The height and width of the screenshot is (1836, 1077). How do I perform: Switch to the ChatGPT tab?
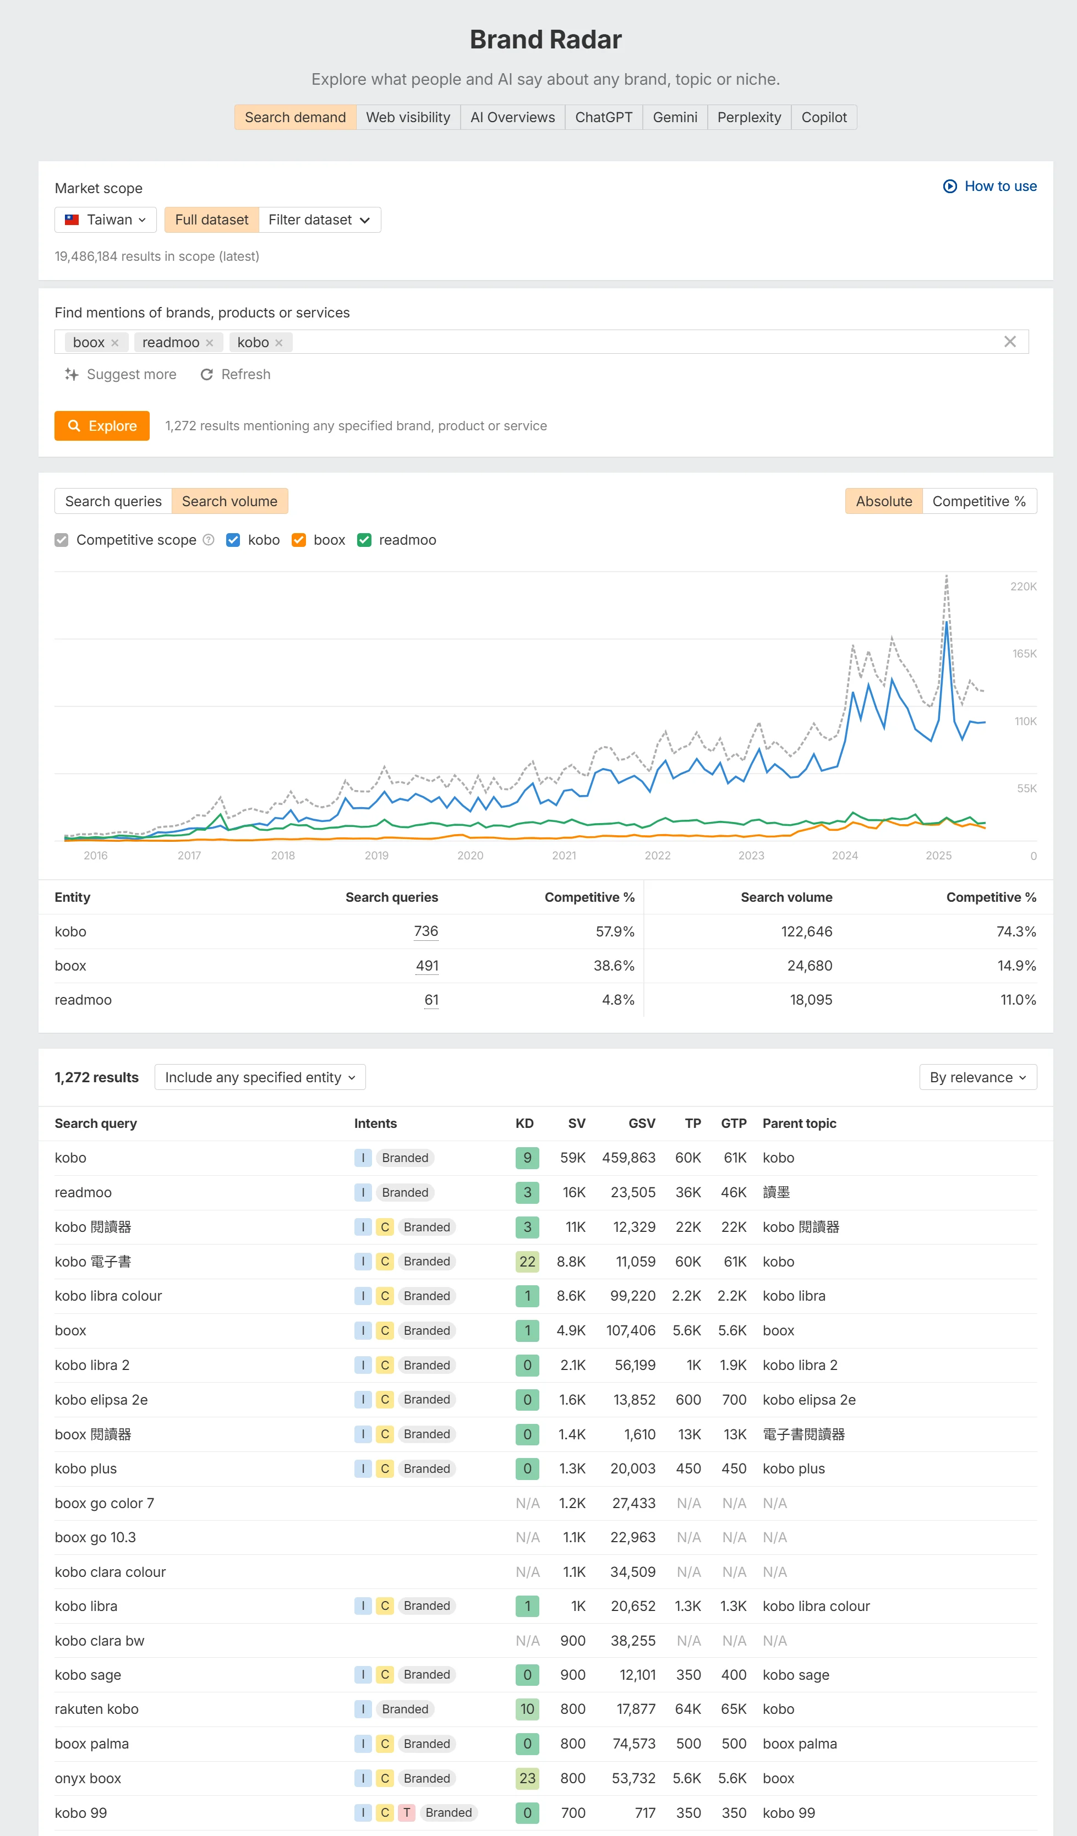(603, 117)
